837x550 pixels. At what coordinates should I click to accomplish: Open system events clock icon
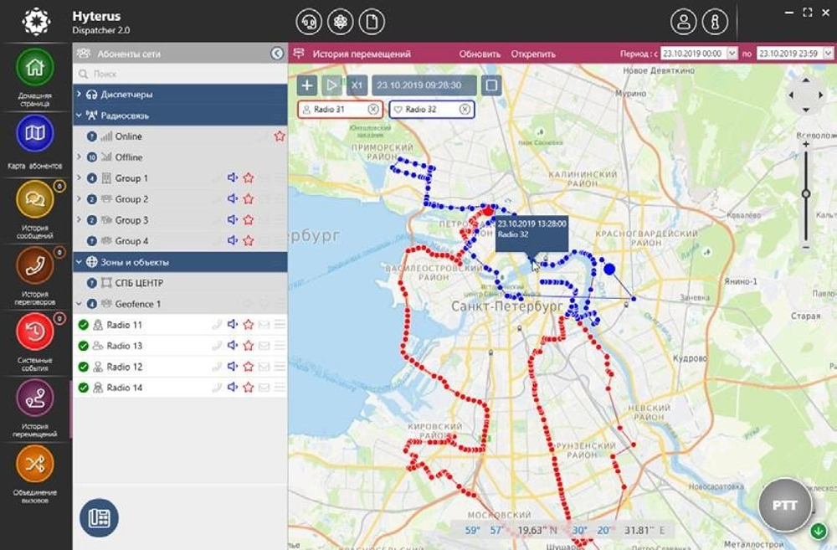[x=34, y=332]
